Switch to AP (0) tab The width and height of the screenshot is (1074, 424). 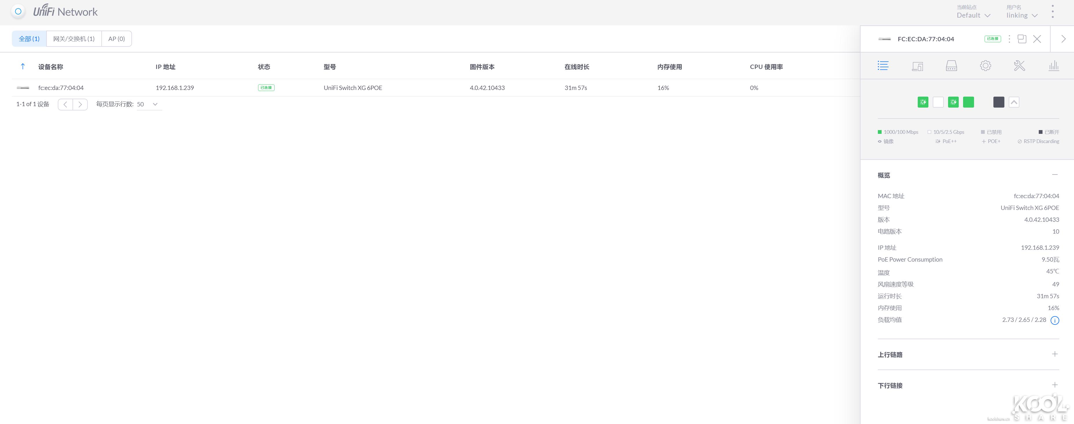(116, 39)
